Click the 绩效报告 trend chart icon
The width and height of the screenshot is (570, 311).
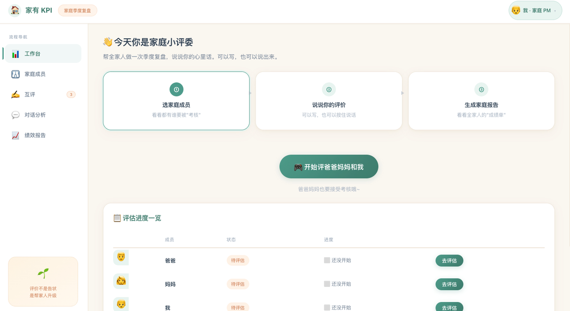click(16, 135)
